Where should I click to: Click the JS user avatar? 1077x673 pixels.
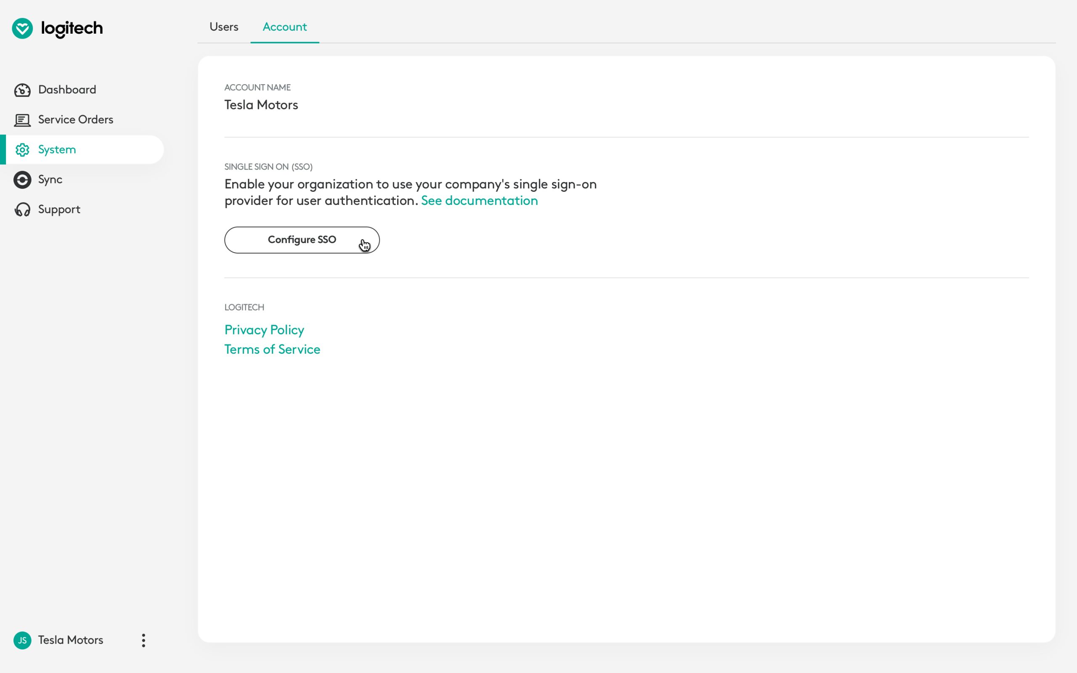[22, 641]
